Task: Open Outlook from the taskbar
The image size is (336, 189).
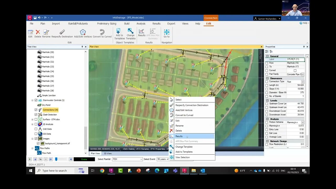Action: point(203,171)
